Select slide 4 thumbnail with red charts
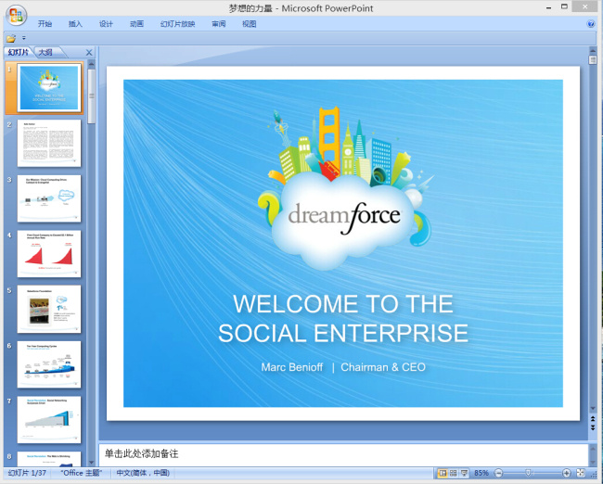603x484 pixels. click(49, 254)
